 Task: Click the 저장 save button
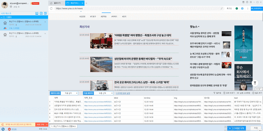coord(256,128)
